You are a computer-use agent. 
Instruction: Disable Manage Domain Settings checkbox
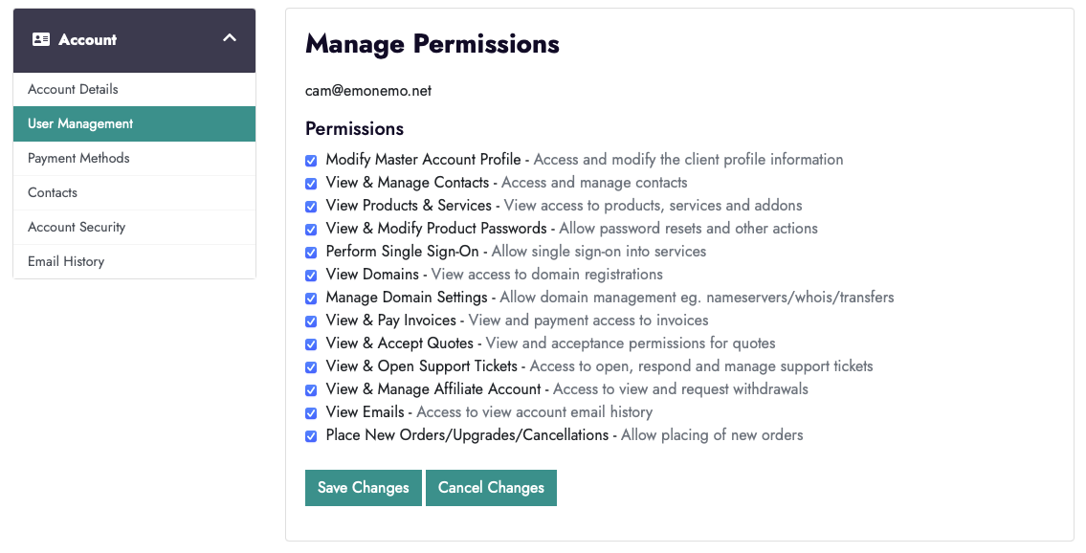pos(311,299)
